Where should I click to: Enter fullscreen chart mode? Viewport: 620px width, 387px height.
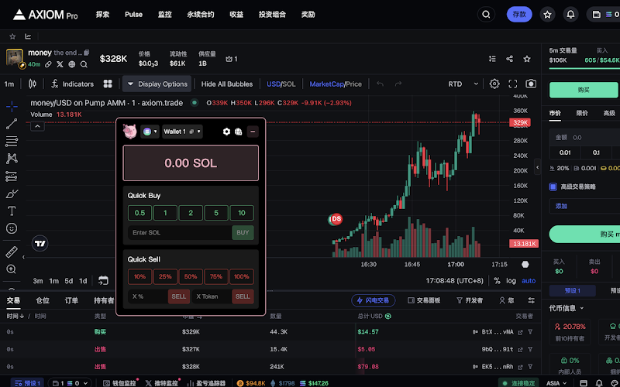pos(513,84)
